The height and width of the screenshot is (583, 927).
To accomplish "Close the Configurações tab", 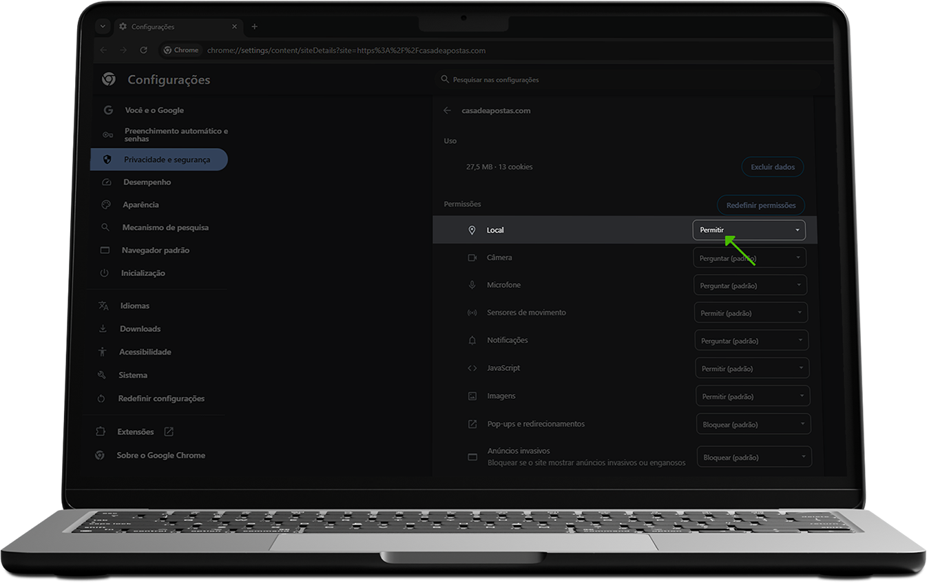I will [x=234, y=27].
